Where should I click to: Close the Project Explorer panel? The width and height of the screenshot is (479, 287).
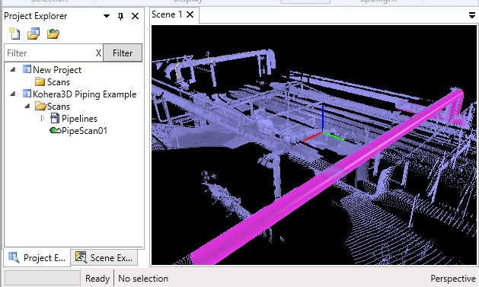(135, 16)
